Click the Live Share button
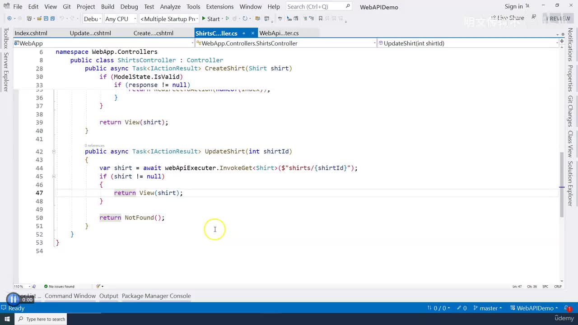This screenshot has height=325, width=578. coord(507,18)
